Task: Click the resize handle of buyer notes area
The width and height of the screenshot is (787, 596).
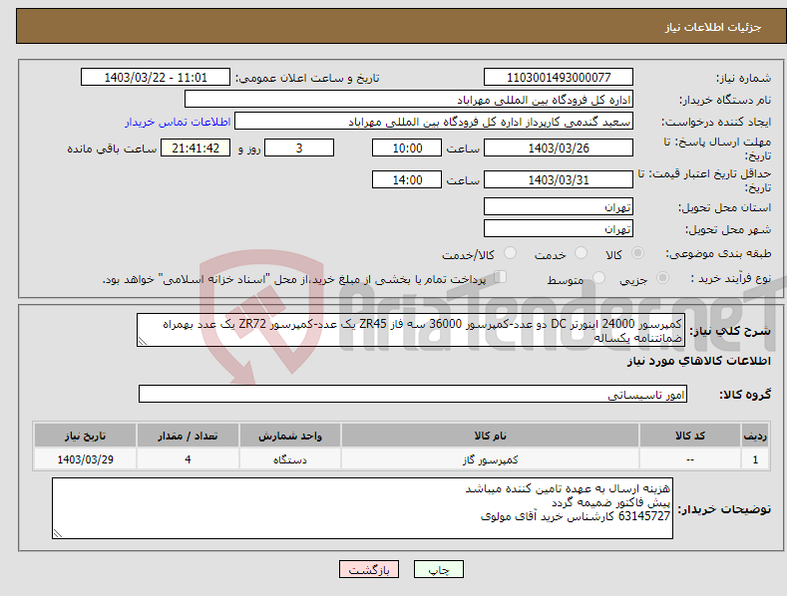Action: pyautogui.click(x=58, y=533)
